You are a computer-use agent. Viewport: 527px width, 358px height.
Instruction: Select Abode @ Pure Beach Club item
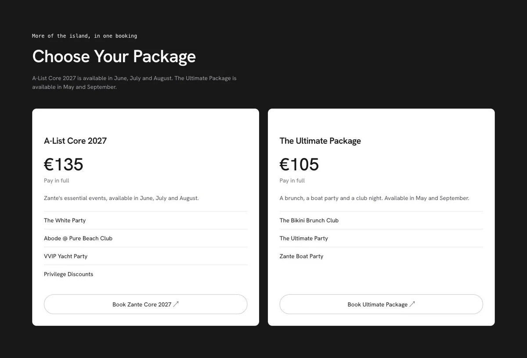pyautogui.click(x=145, y=238)
